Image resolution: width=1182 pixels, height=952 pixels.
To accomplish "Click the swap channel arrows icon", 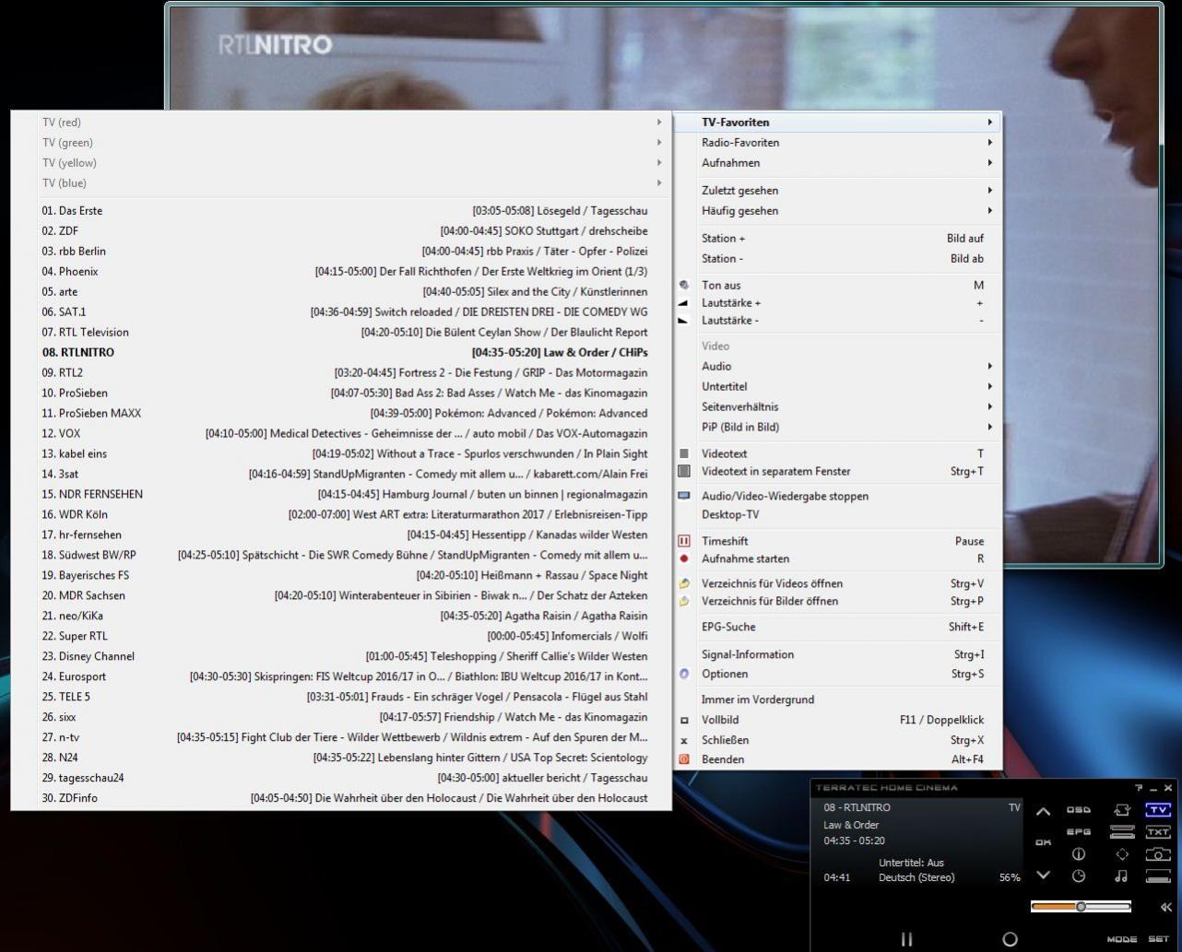I will [x=1122, y=810].
